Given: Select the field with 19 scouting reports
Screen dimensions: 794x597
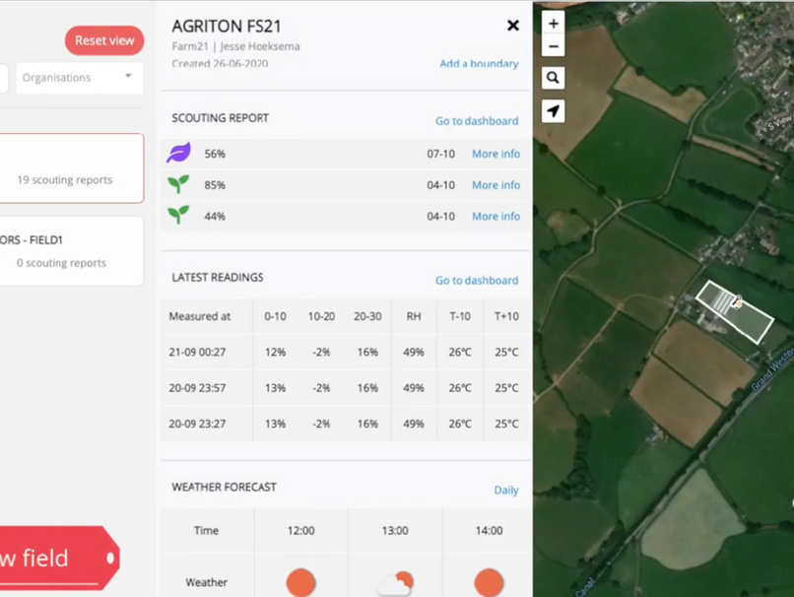Looking at the screenshot, I should click(x=65, y=168).
